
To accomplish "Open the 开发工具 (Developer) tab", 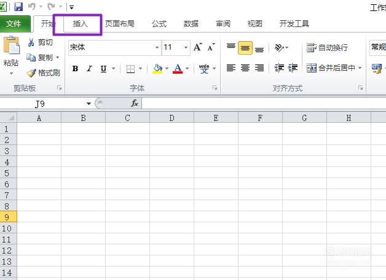I will pyautogui.click(x=294, y=24).
